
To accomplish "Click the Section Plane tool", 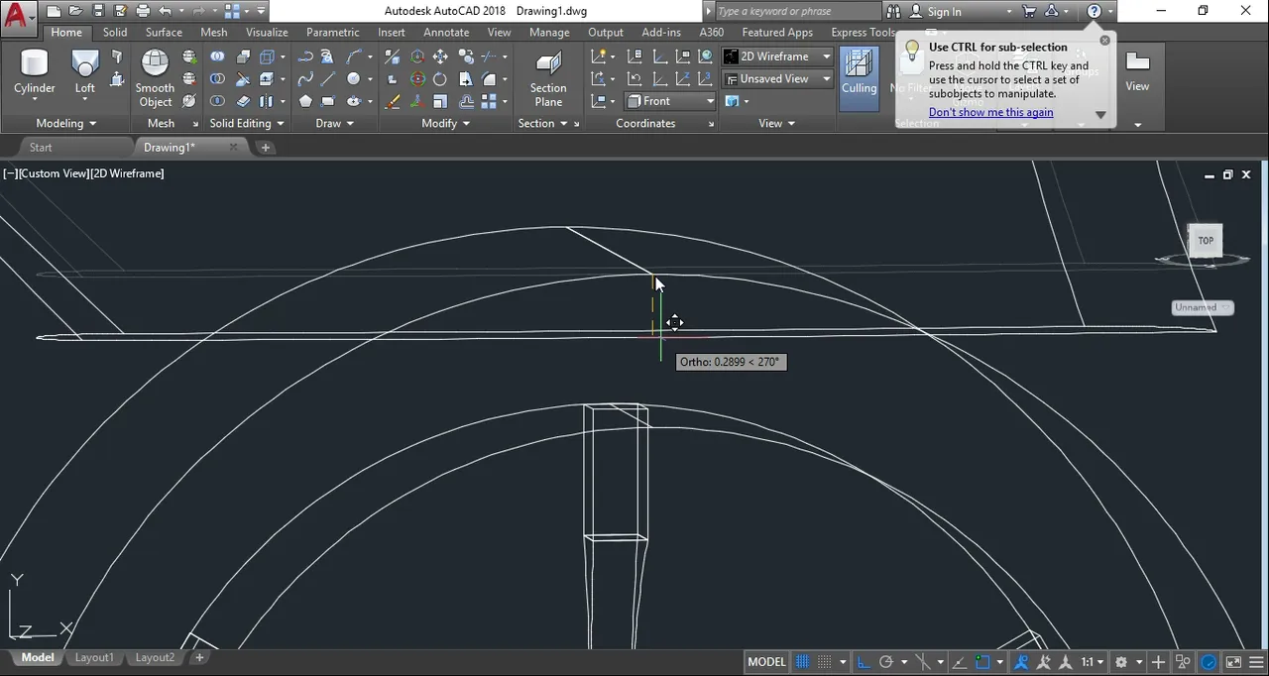I will click(x=548, y=77).
